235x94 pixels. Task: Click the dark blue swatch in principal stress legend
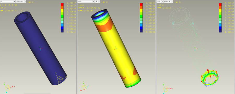[220, 31]
